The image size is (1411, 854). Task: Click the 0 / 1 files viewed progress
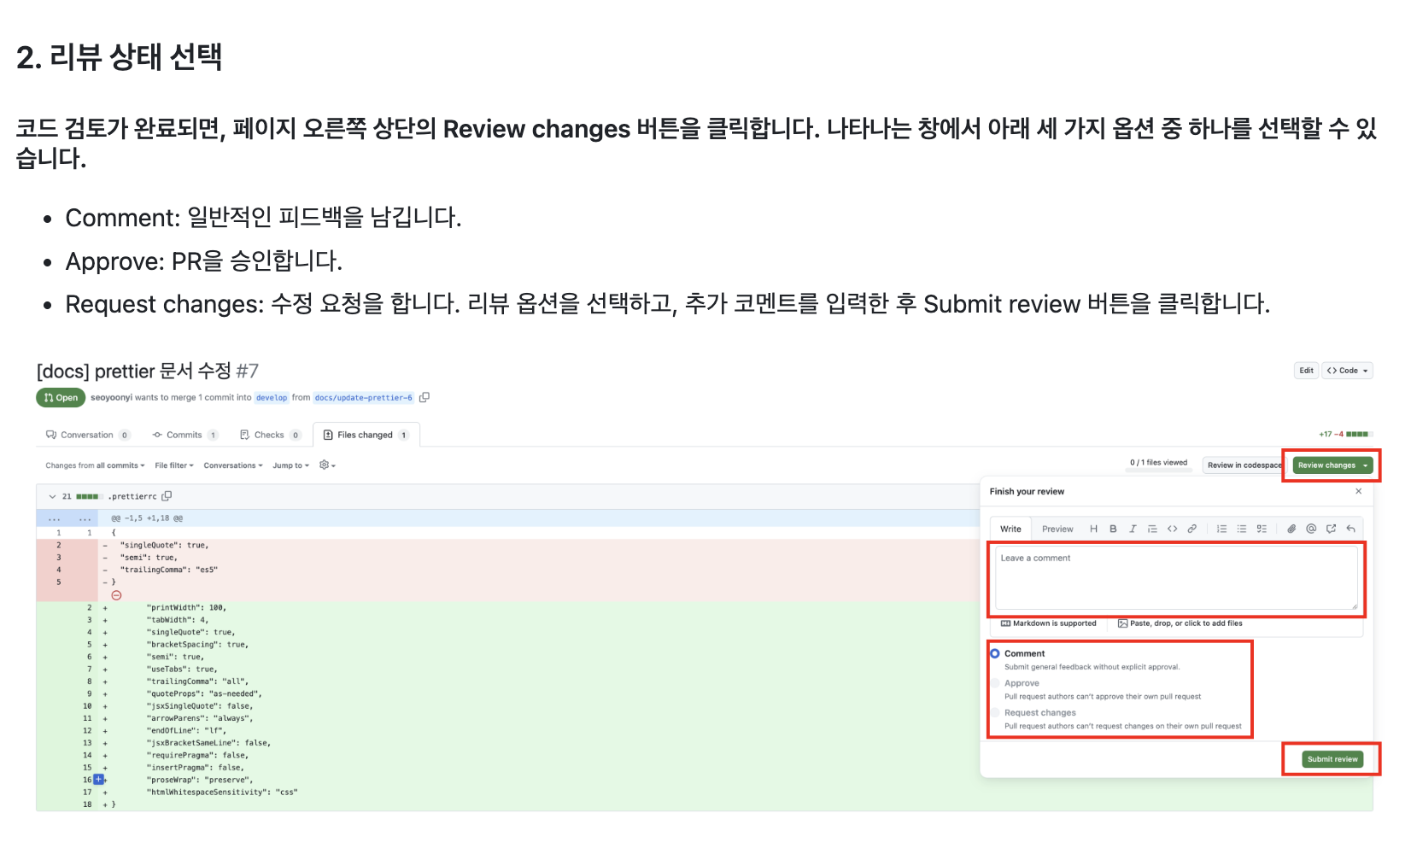[x=1158, y=463]
